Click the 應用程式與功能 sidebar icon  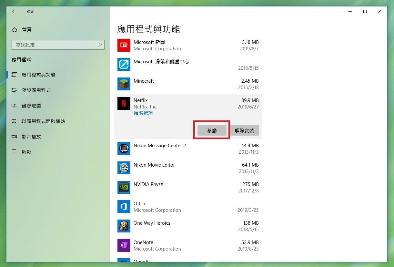click(x=14, y=75)
